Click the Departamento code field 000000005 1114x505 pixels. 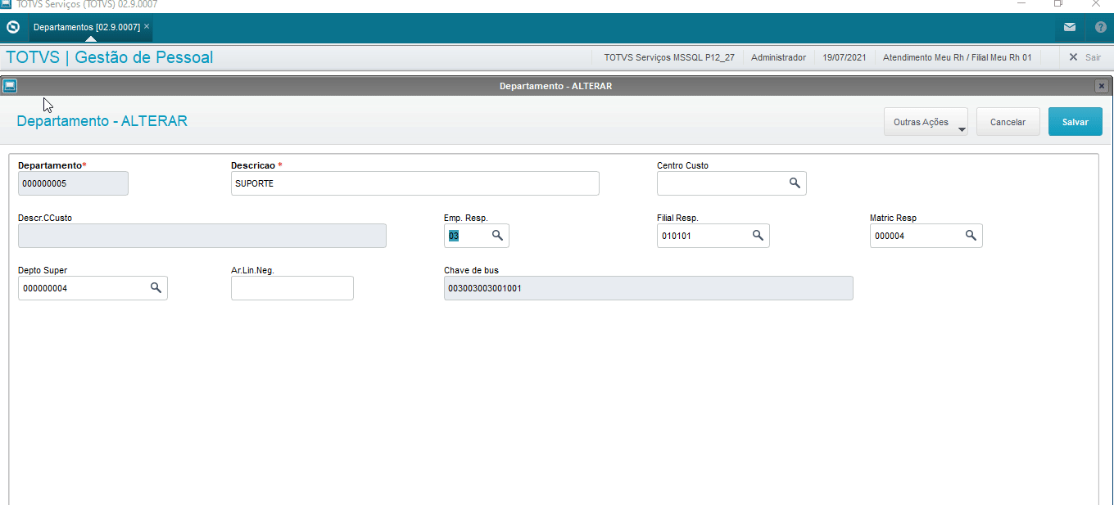tap(73, 183)
